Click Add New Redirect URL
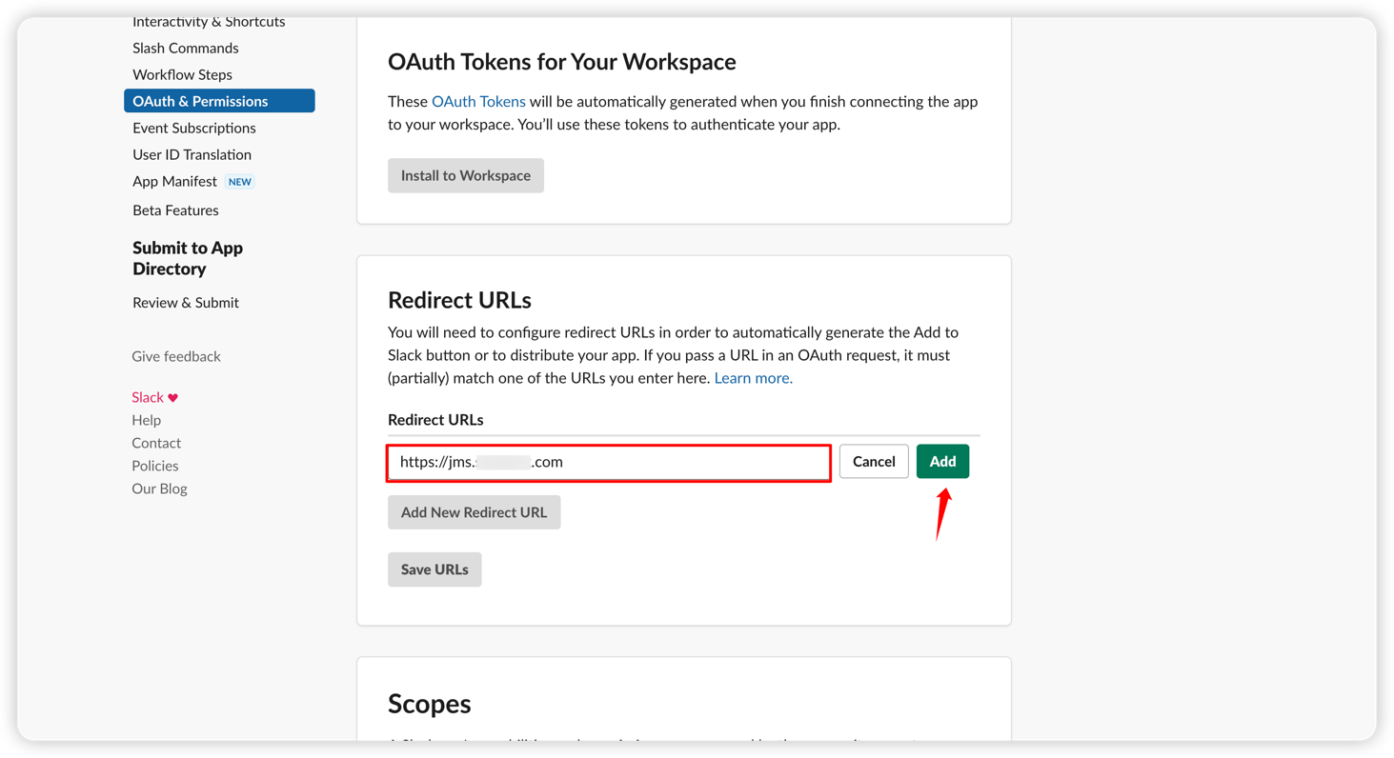This screenshot has height=758, width=1394. click(x=474, y=511)
